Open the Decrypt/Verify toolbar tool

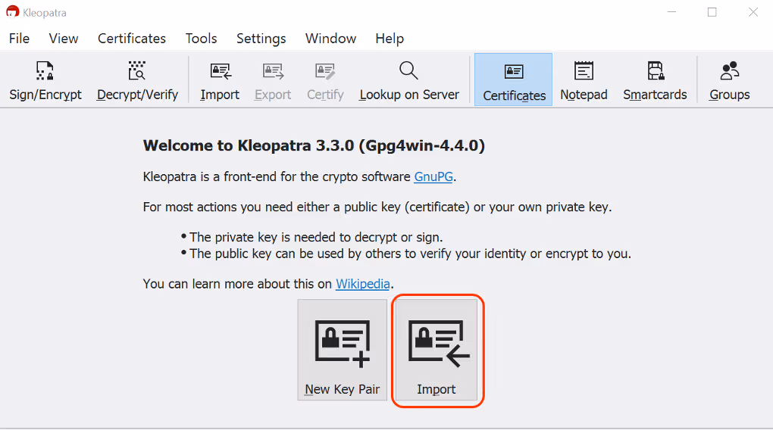pos(137,80)
